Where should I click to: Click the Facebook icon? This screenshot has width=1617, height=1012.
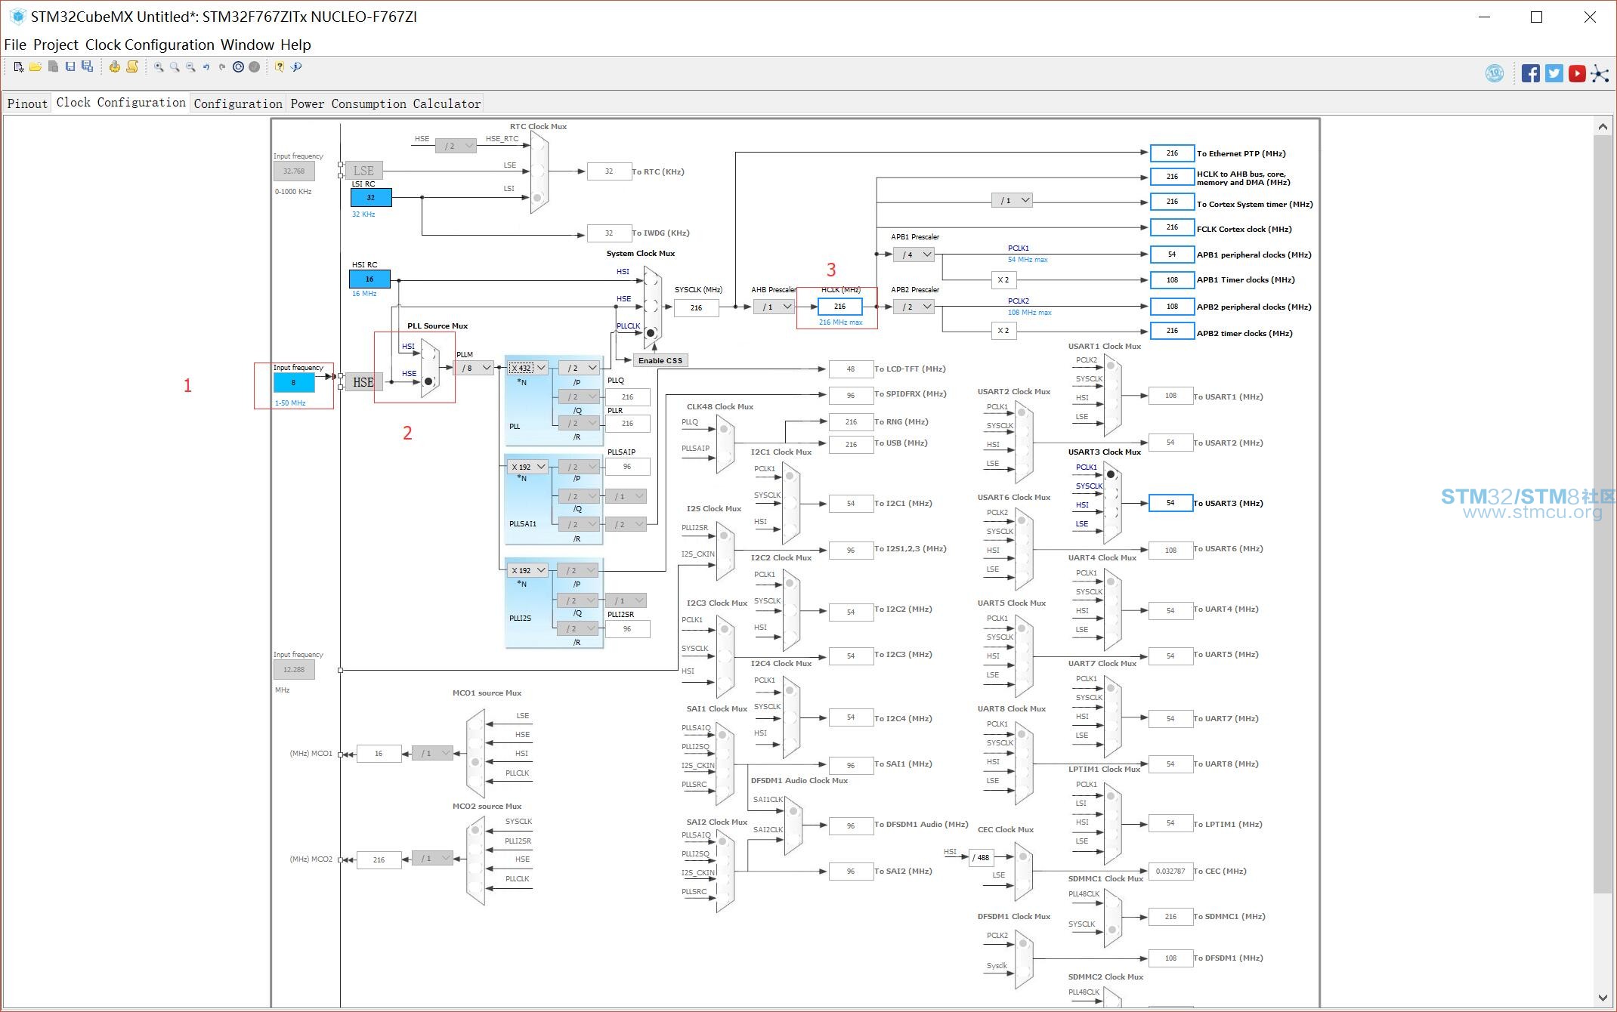(1531, 73)
